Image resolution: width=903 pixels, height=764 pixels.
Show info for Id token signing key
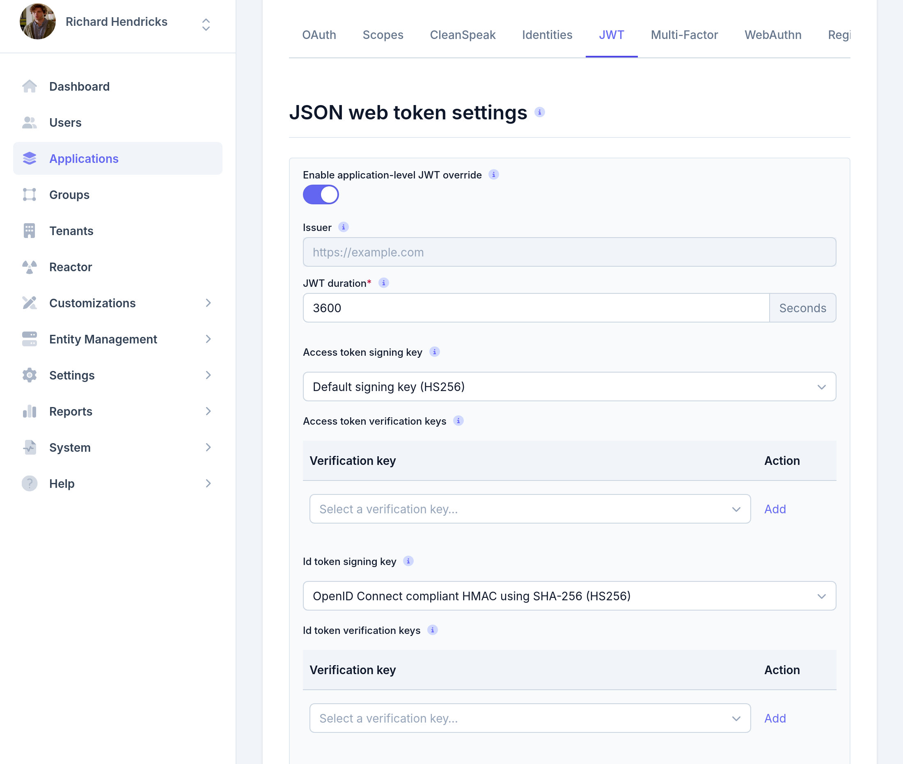tap(408, 561)
